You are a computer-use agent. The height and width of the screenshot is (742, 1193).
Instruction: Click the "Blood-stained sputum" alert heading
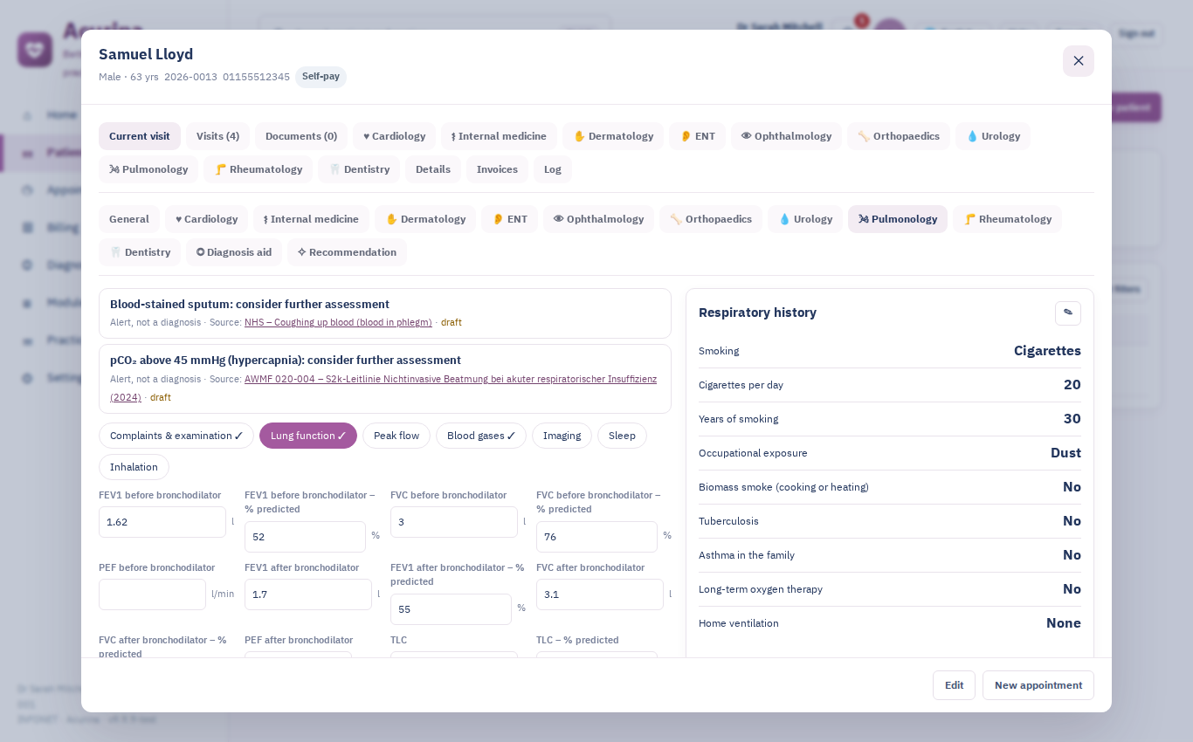tap(250, 305)
